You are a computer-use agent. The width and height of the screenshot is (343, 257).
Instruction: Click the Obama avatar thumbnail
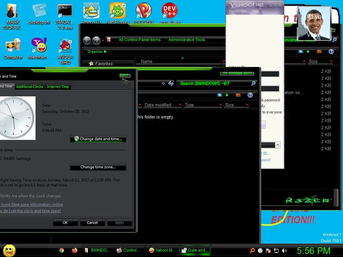(314, 23)
